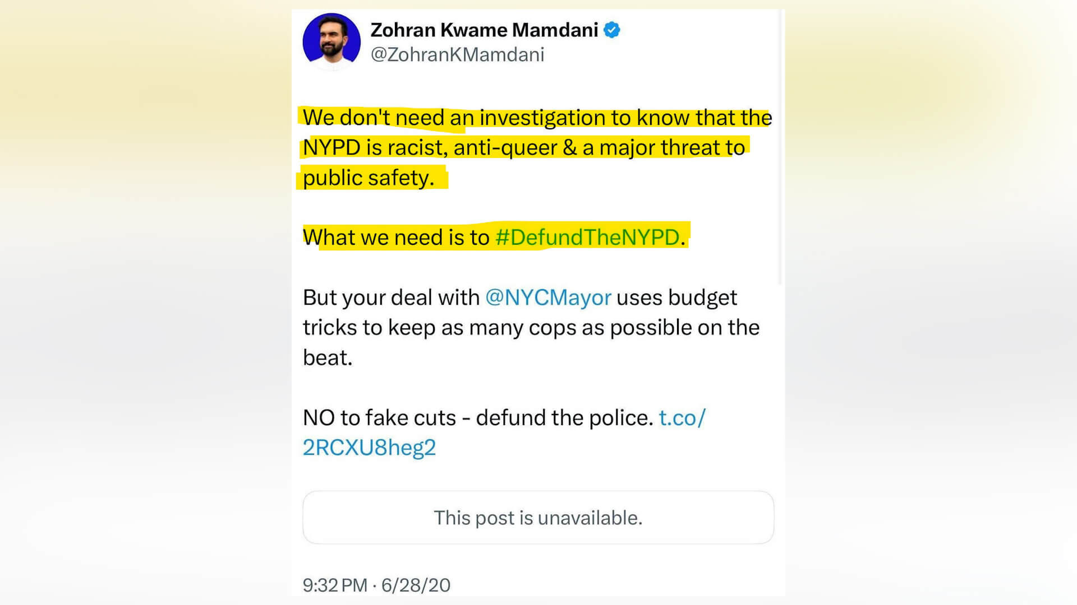Click the 6/28/20 post date
The height and width of the screenshot is (605, 1077).
tap(416, 585)
